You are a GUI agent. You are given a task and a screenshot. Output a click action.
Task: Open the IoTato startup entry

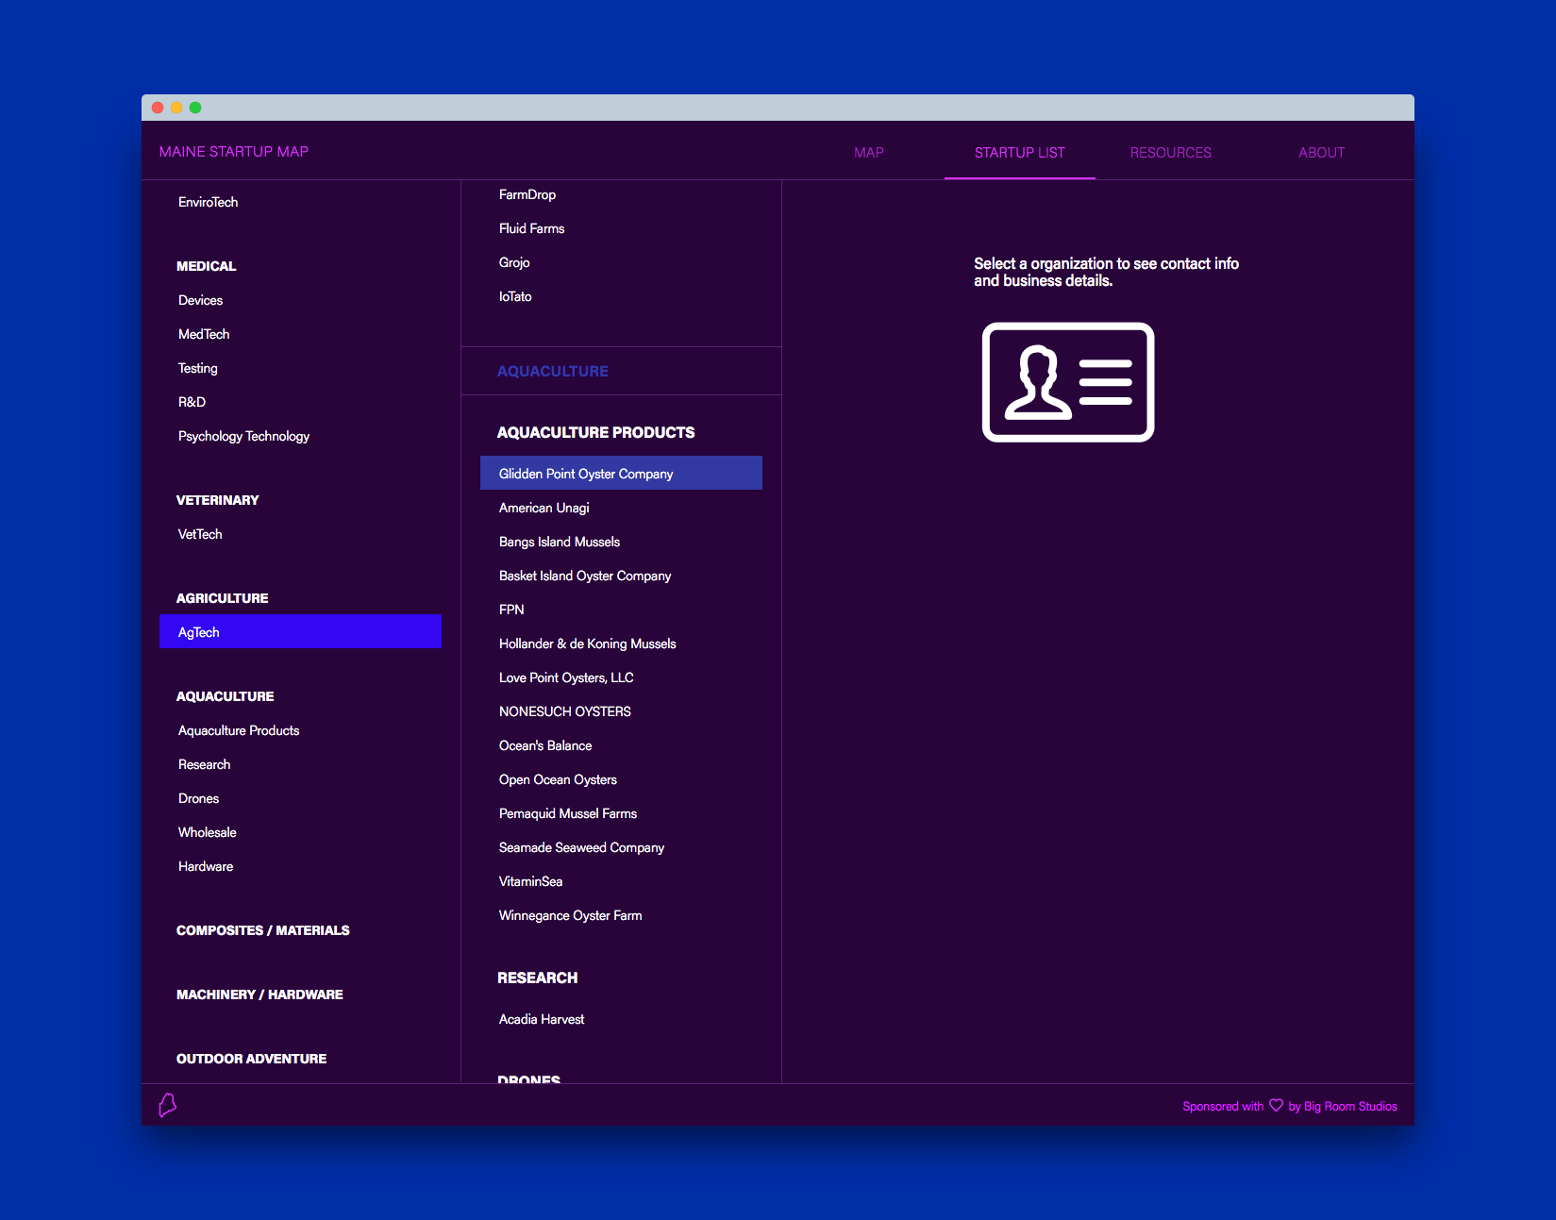[515, 296]
